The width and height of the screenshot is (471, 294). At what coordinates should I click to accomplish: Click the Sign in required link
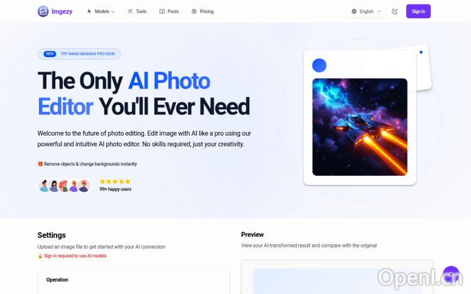point(75,256)
